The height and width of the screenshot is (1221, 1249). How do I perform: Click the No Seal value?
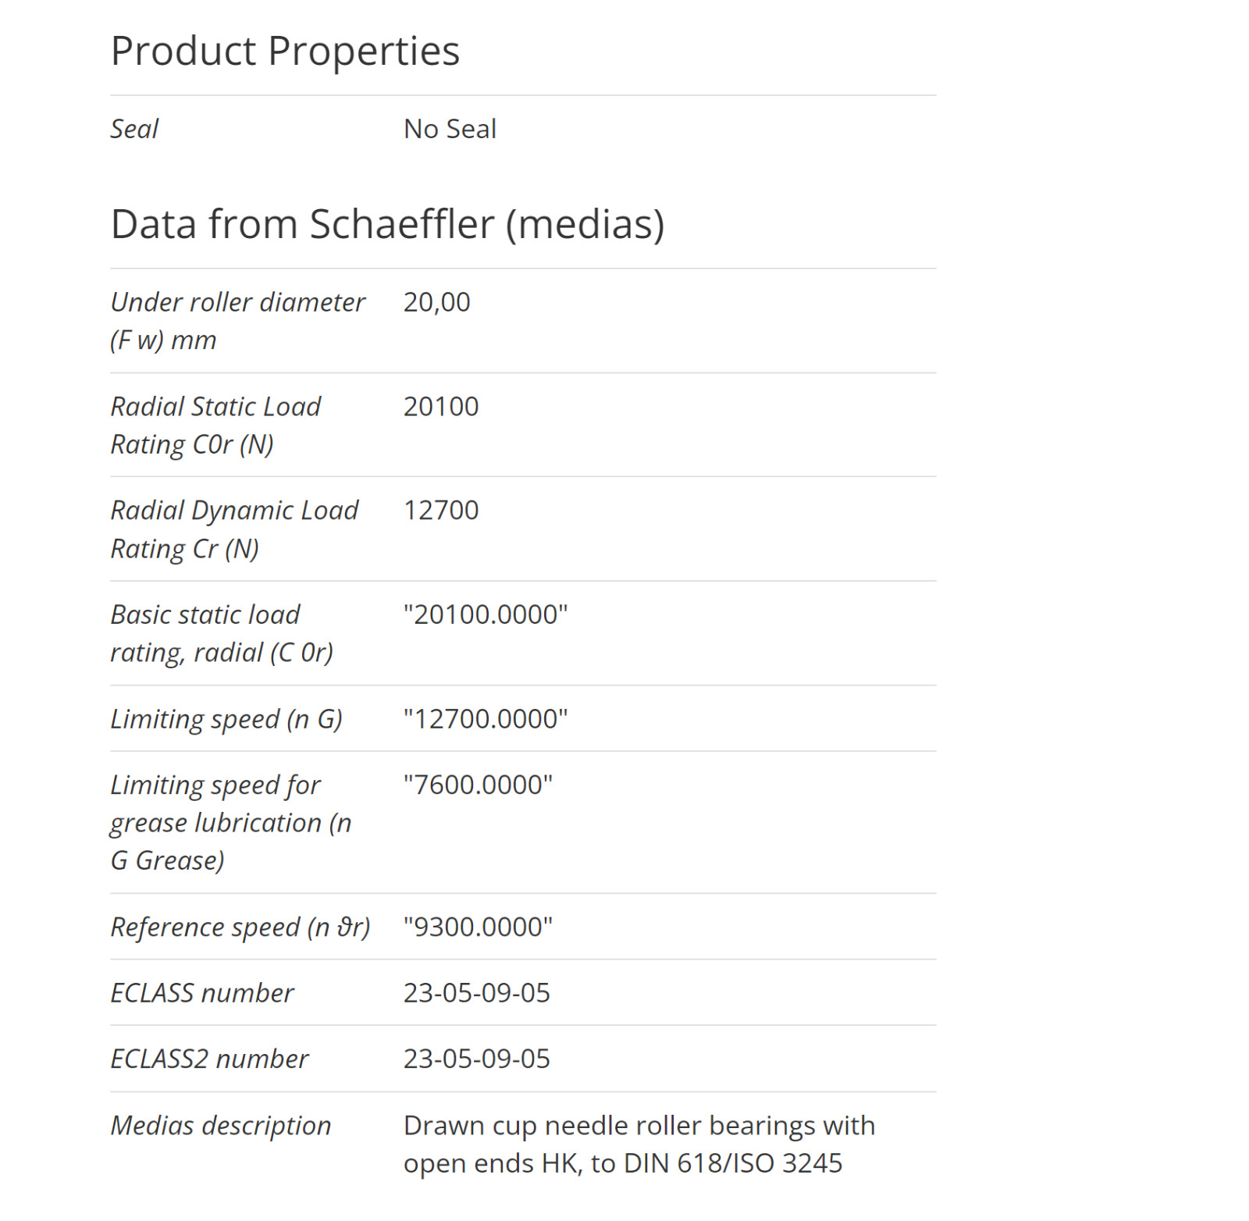(450, 129)
